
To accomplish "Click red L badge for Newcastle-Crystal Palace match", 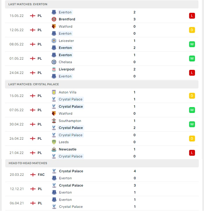I will click(x=192, y=153).
